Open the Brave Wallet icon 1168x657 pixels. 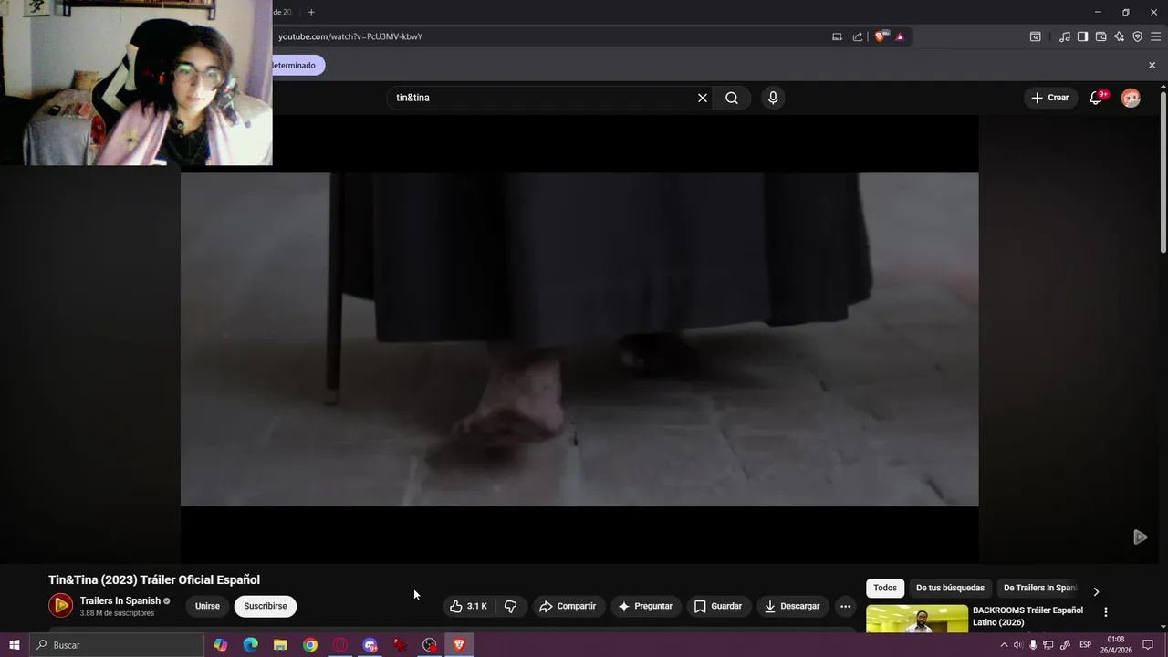[x=1100, y=36]
